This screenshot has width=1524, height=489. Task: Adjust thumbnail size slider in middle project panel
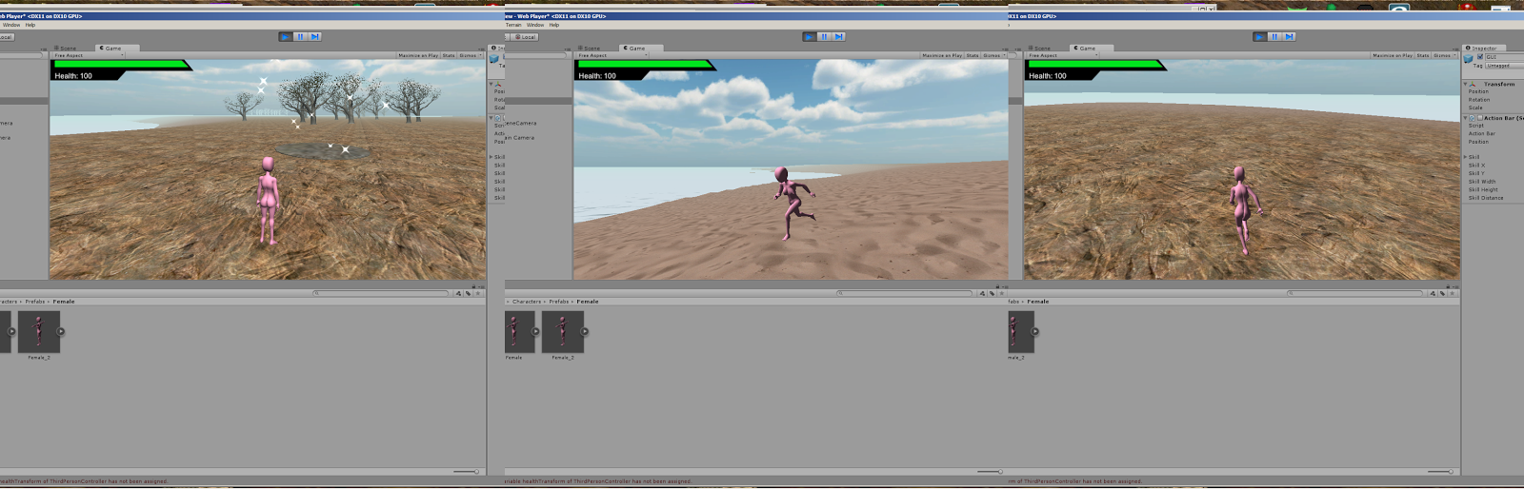coord(991,472)
